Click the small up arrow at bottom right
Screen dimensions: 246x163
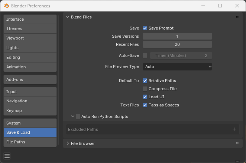point(237,162)
